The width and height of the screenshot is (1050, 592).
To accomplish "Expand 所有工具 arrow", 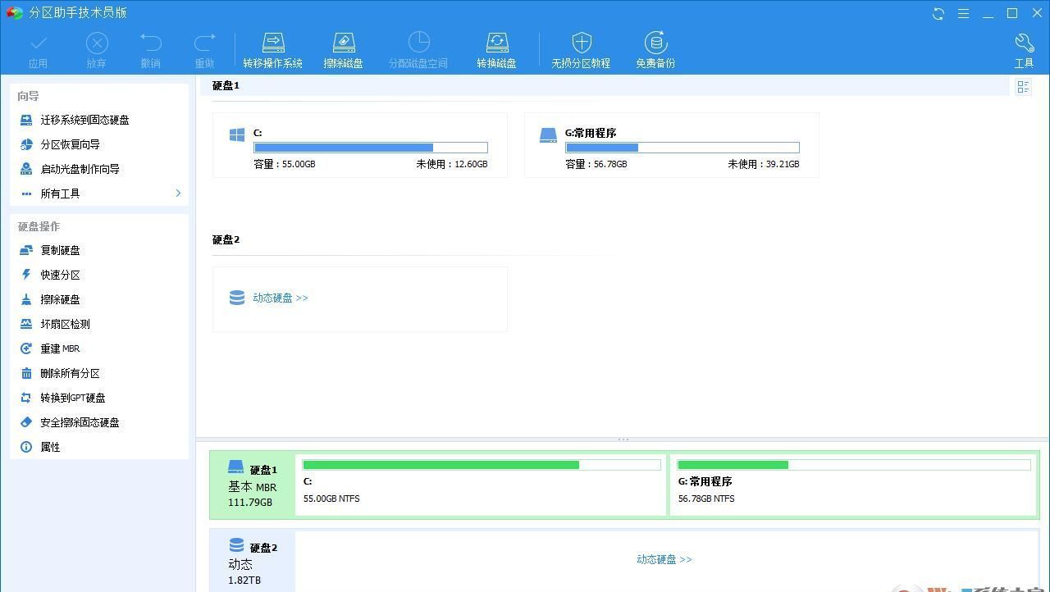I will 178,194.
